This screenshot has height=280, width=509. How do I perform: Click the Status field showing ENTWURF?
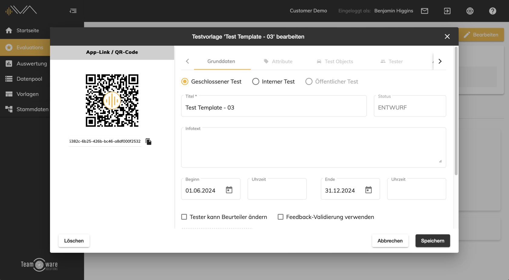click(x=410, y=106)
